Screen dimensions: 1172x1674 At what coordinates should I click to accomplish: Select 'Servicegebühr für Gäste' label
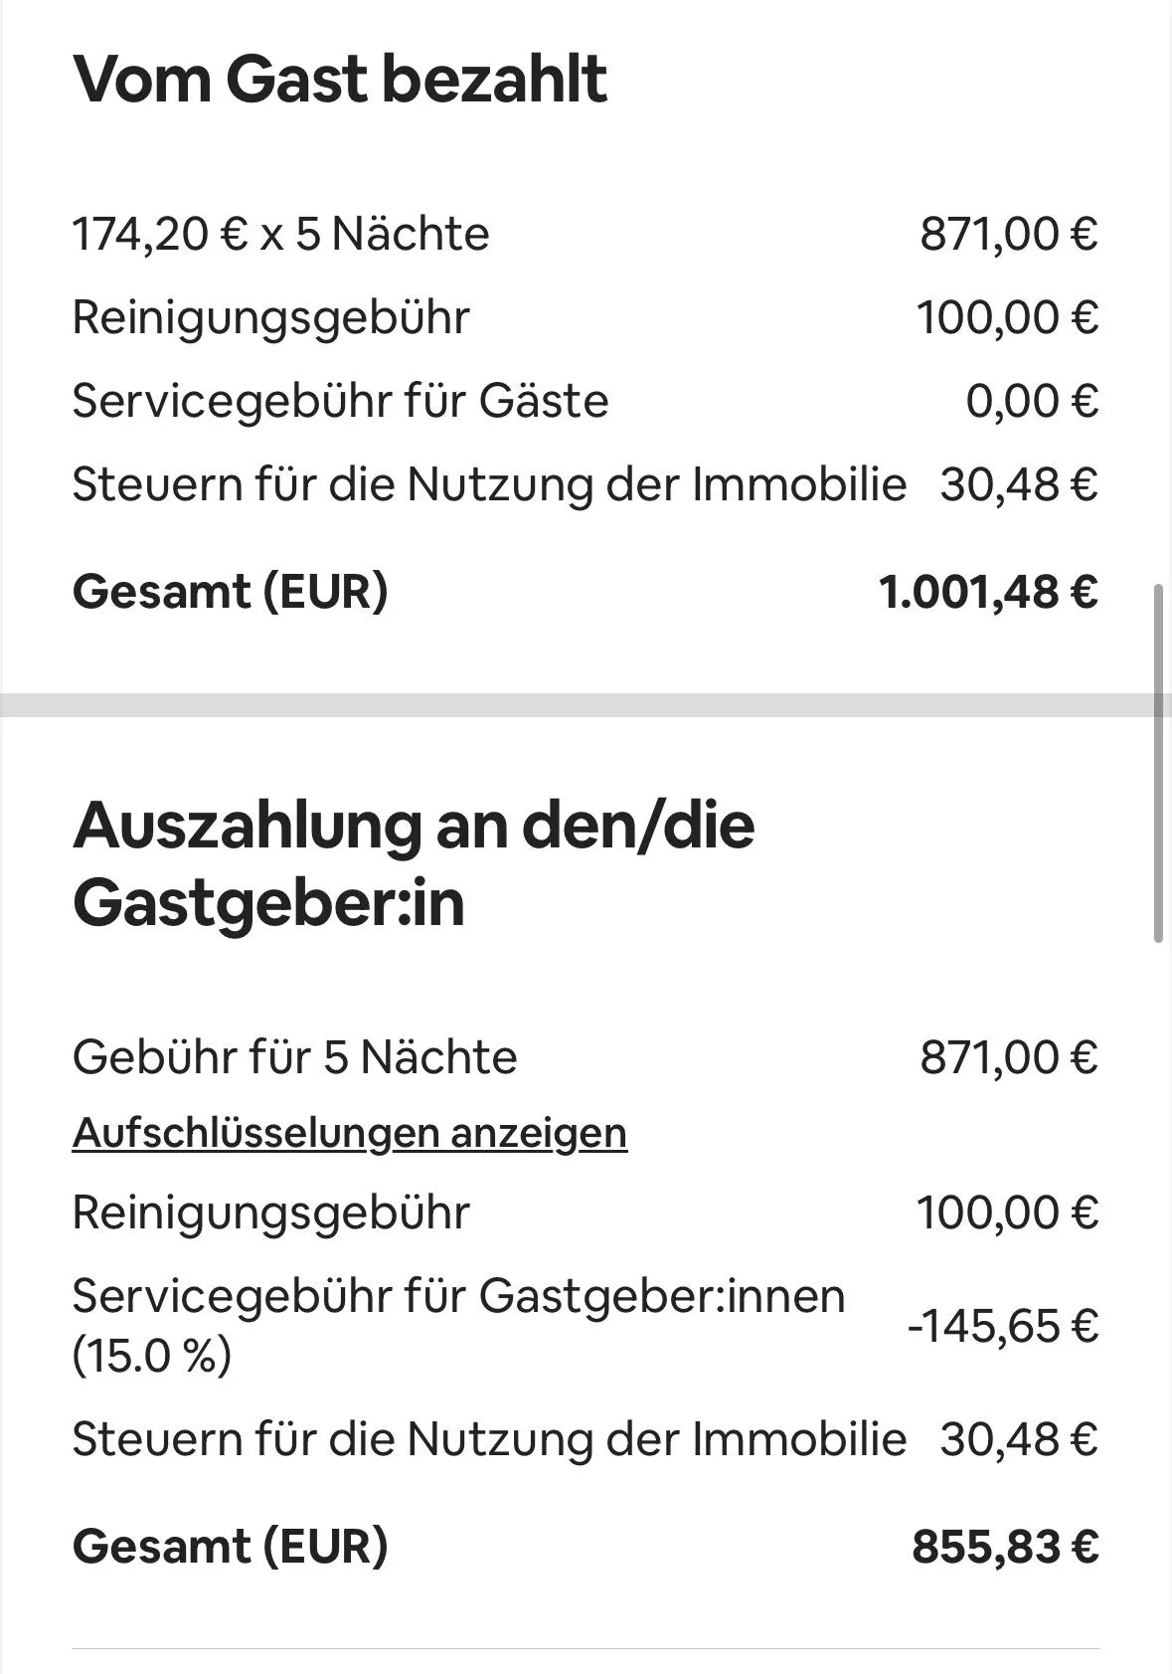tap(340, 401)
